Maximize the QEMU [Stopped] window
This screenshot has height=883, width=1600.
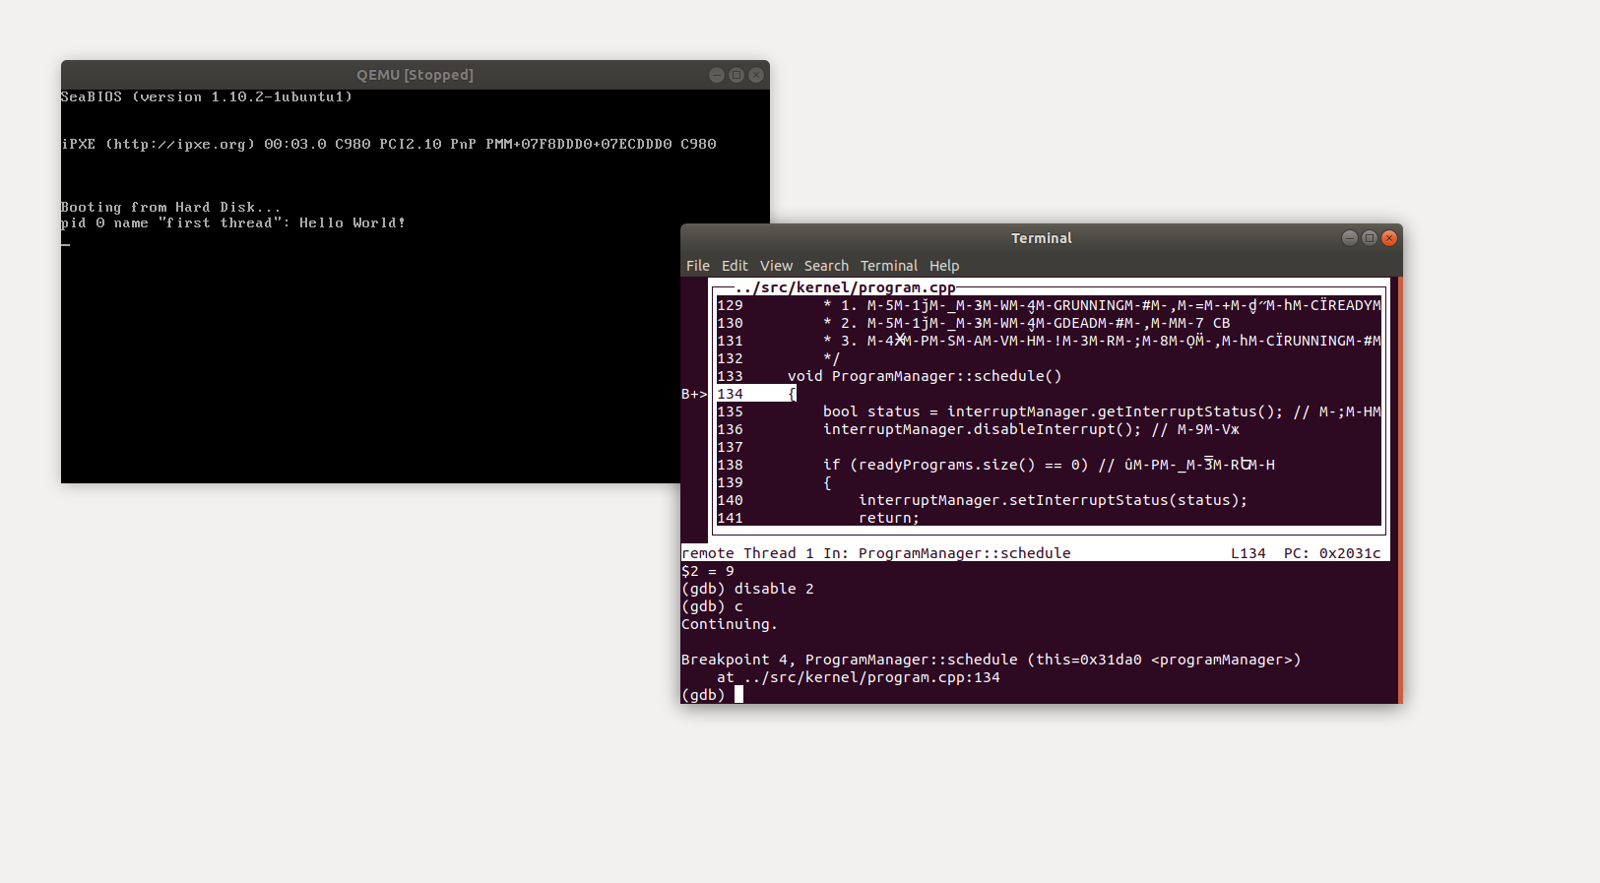736,75
